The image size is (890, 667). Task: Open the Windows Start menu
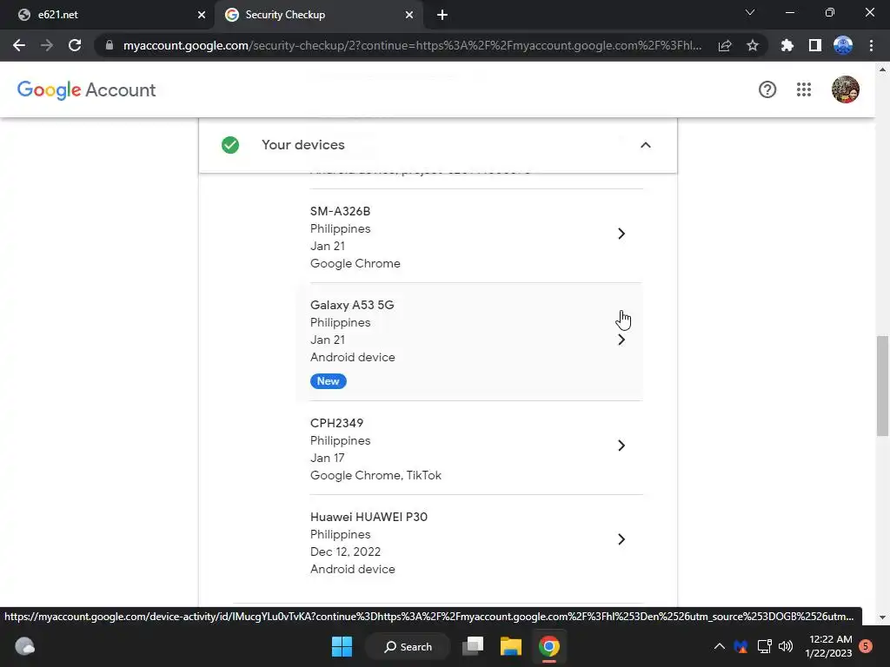(342, 646)
